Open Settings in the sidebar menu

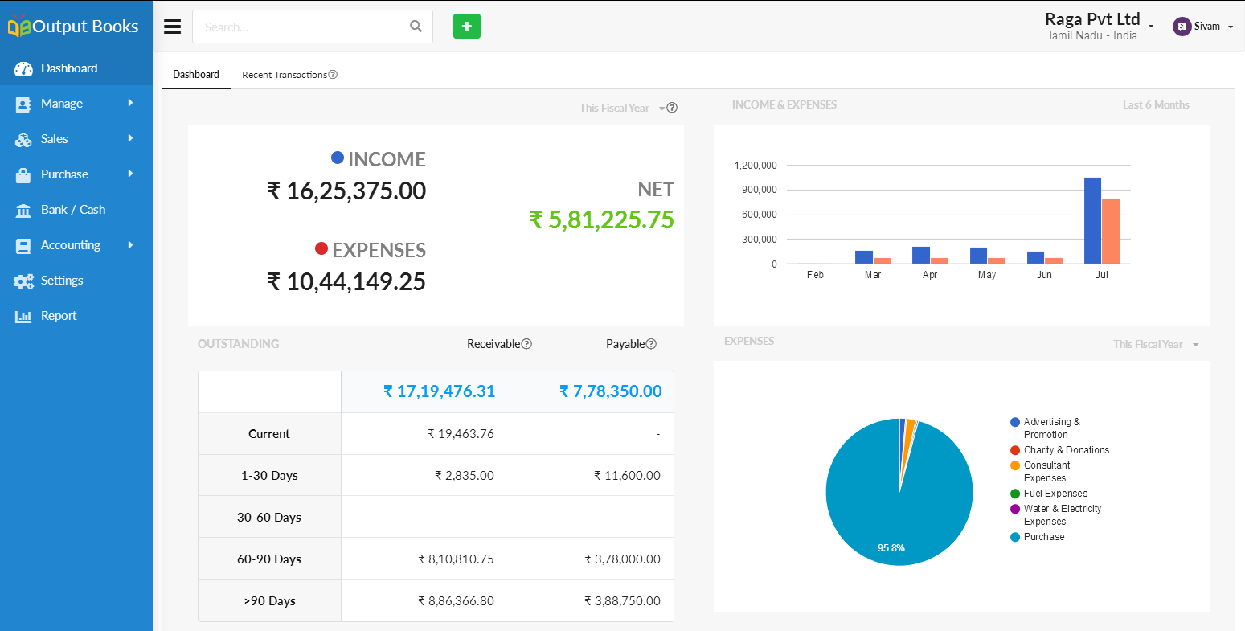point(76,281)
